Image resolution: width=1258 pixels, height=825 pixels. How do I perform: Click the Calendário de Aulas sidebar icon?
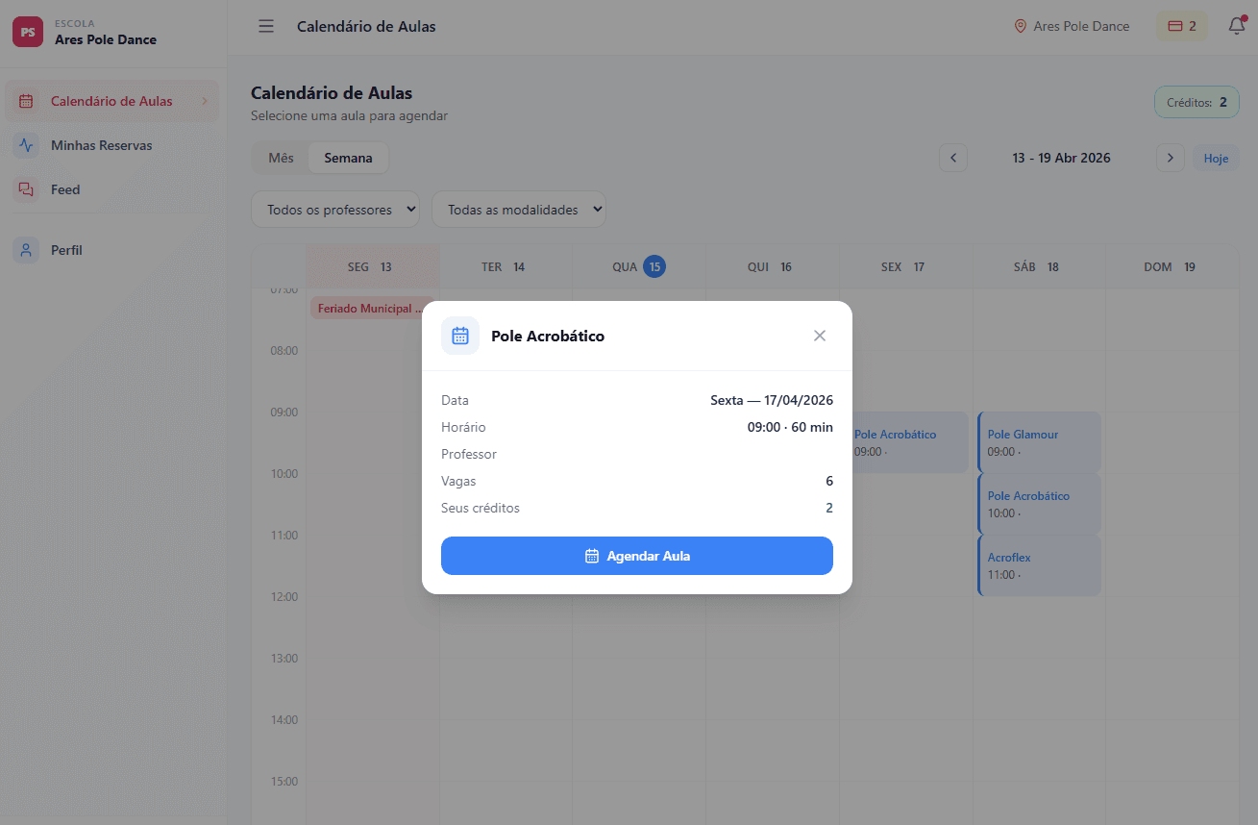[26, 101]
